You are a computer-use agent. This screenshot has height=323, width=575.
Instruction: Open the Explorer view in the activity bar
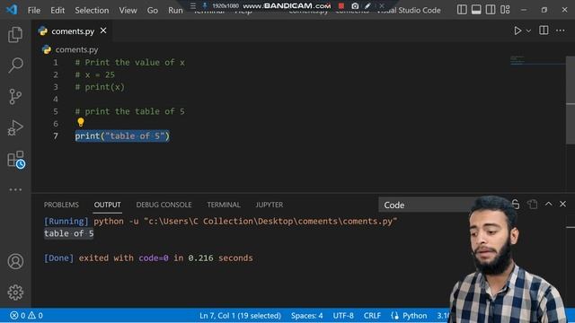pyautogui.click(x=15, y=34)
